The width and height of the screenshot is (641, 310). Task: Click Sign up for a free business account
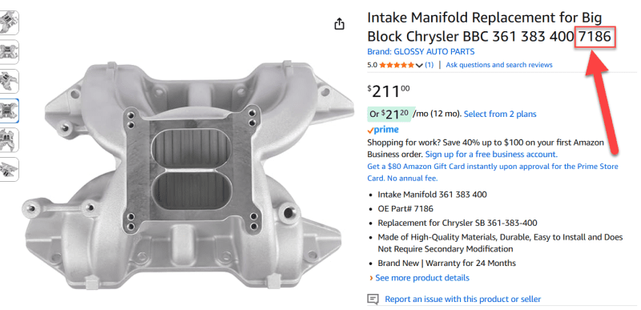(491, 155)
